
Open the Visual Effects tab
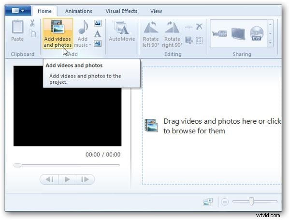click(x=121, y=11)
